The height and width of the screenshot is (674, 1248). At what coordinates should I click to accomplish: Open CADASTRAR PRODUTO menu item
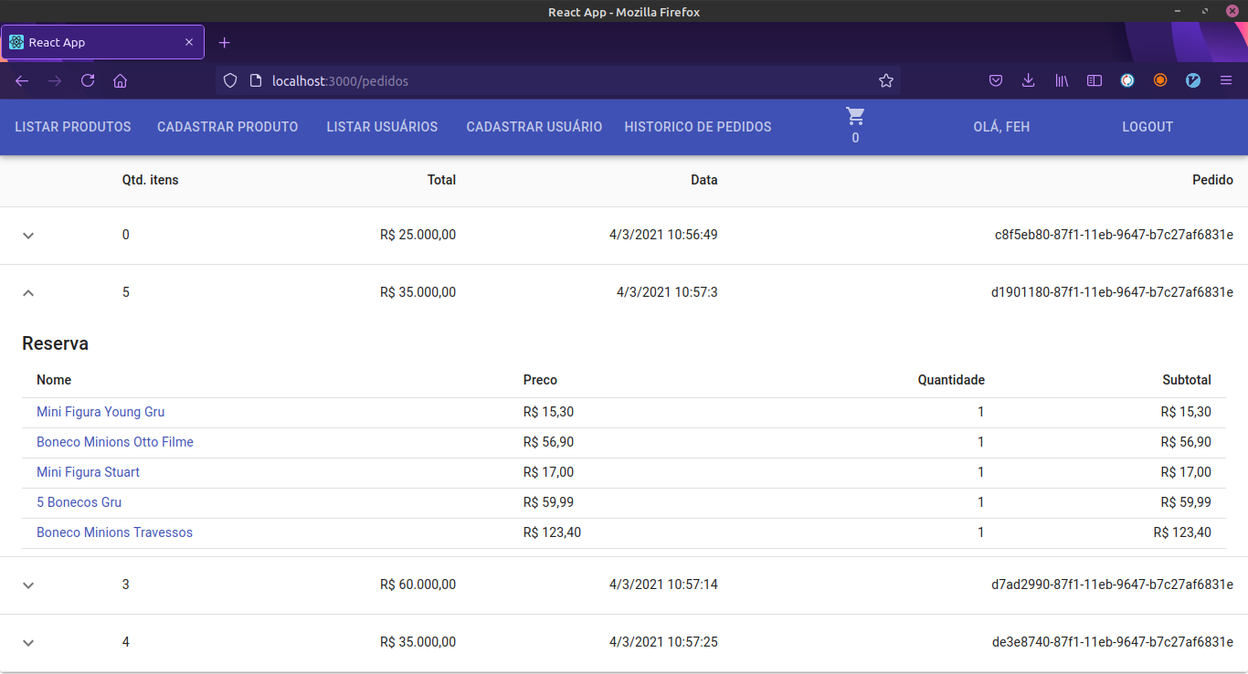tap(227, 127)
